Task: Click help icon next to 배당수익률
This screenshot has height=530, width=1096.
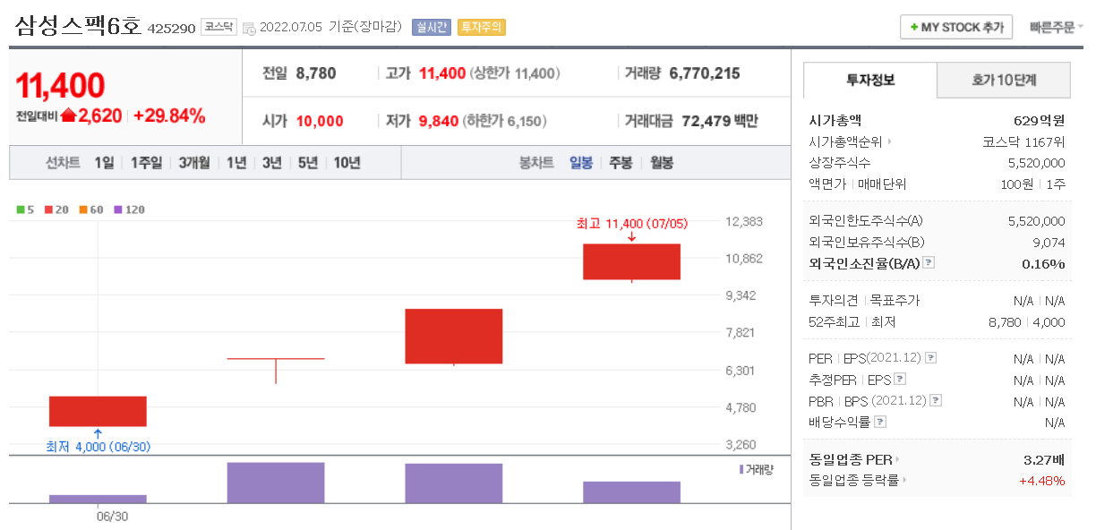Action: click(x=880, y=423)
